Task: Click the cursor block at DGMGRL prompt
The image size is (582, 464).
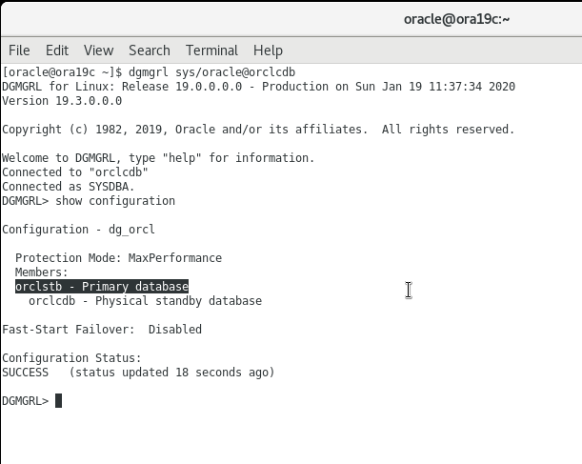Action: [59, 401]
